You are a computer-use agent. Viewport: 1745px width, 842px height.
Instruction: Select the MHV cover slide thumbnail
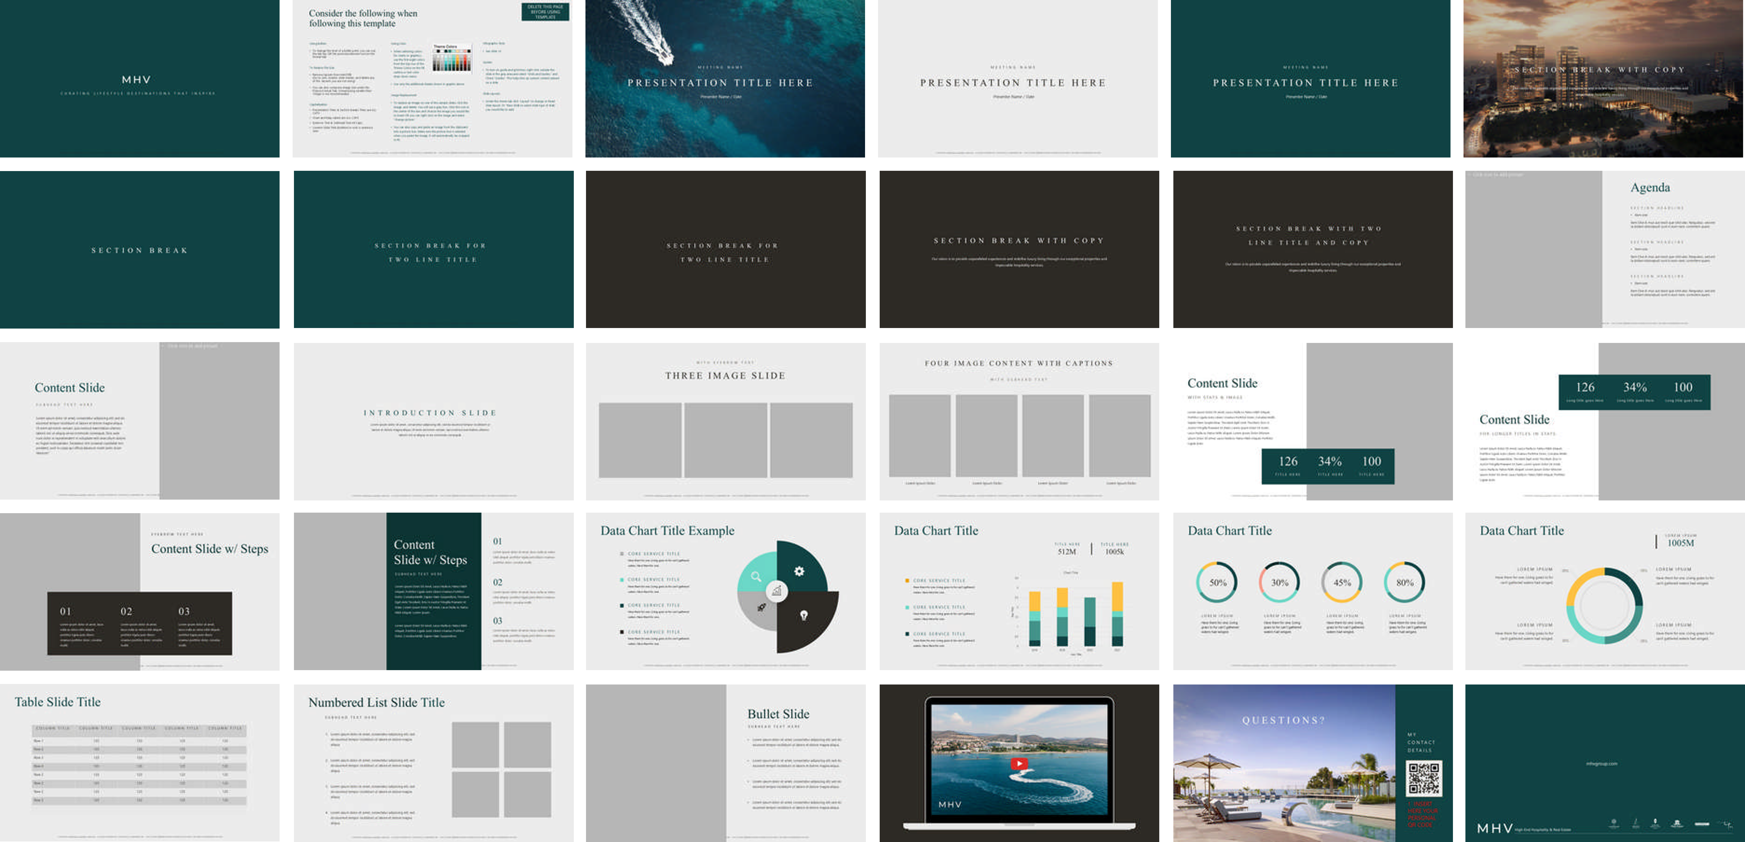(140, 79)
